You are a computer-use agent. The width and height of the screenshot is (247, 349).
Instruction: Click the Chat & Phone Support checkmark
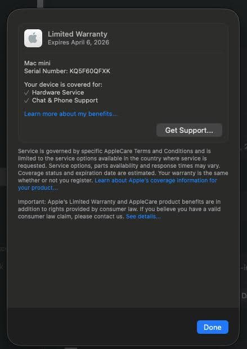26,101
